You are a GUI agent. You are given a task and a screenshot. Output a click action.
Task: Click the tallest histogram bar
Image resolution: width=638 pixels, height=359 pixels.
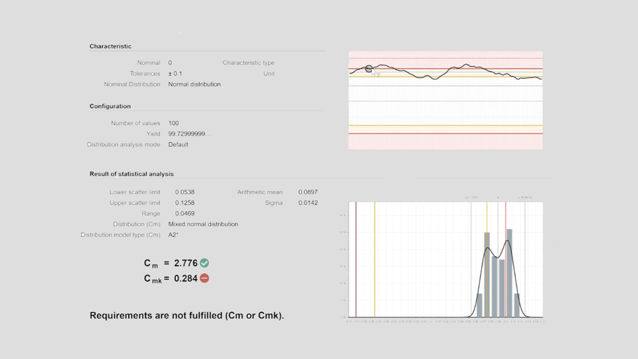(x=509, y=273)
